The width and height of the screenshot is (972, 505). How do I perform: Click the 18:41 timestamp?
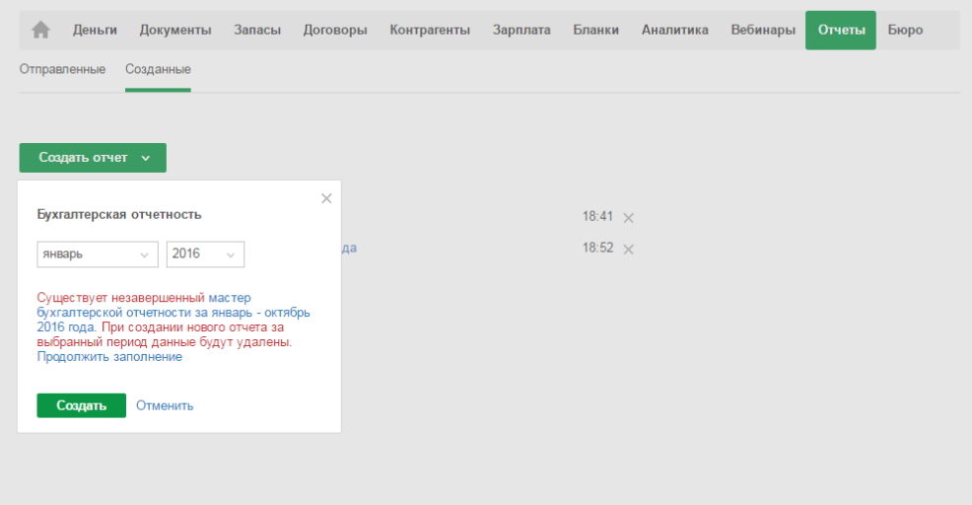(597, 217)
